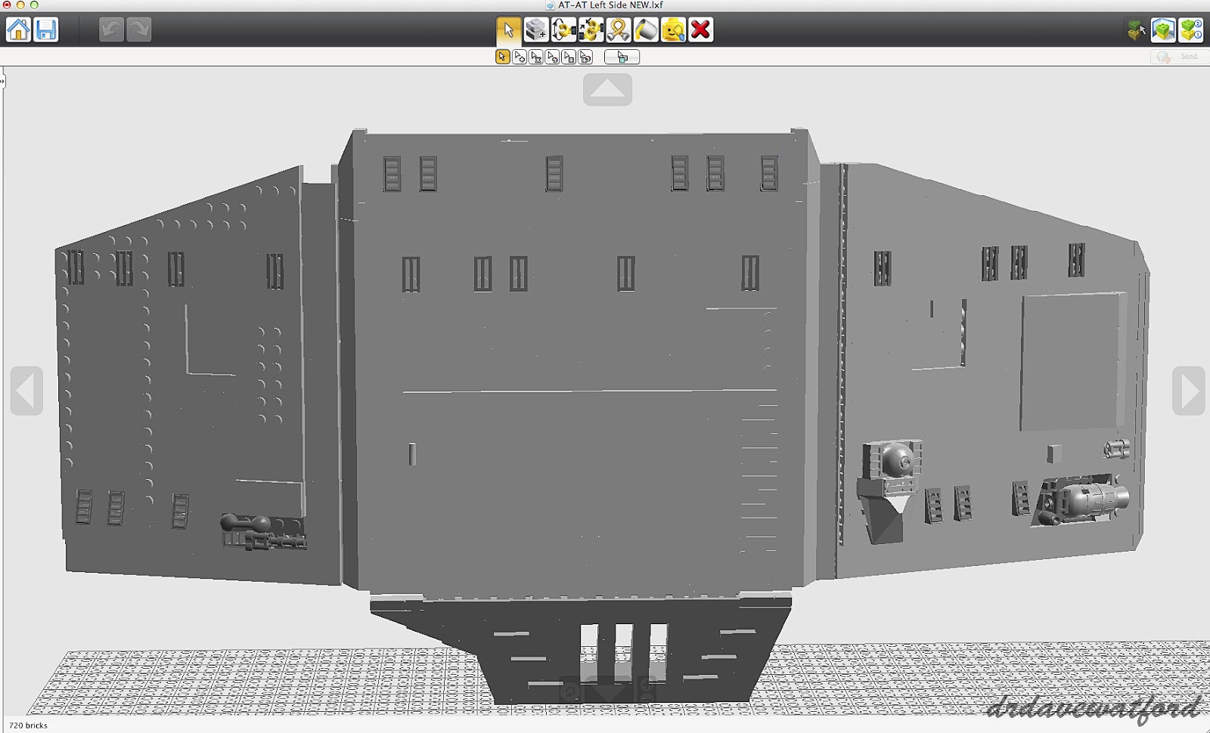The height and width of the screenshot is (733, 1210).
Task: Expand the collapsed brick palette panel
Action: (x=2, y=81)
